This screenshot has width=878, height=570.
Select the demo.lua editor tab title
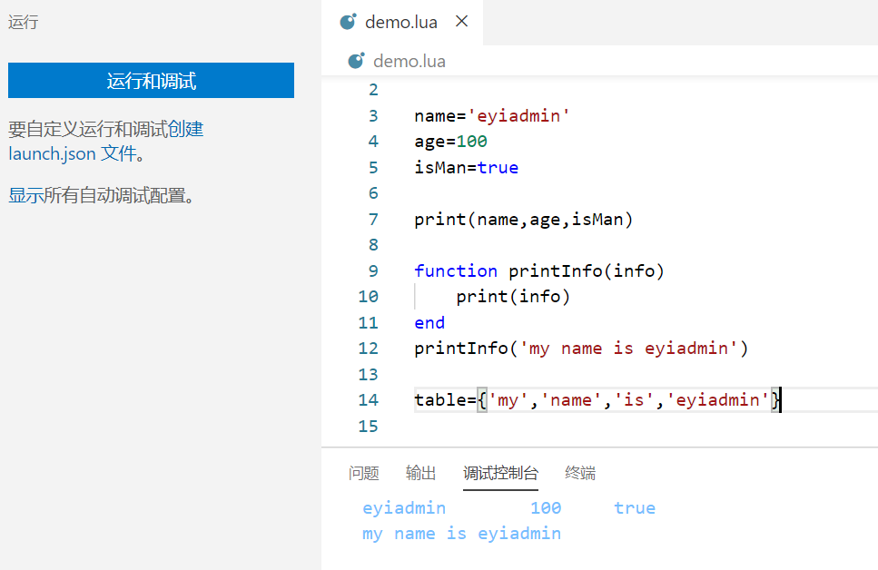click(401, 23)
